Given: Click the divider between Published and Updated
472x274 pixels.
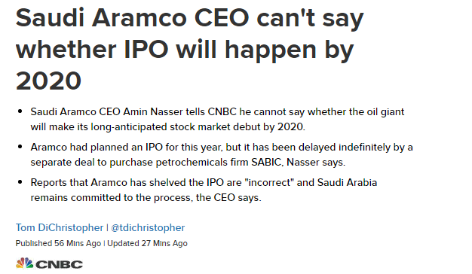Looking at the screenshot, I should [104, 243].
